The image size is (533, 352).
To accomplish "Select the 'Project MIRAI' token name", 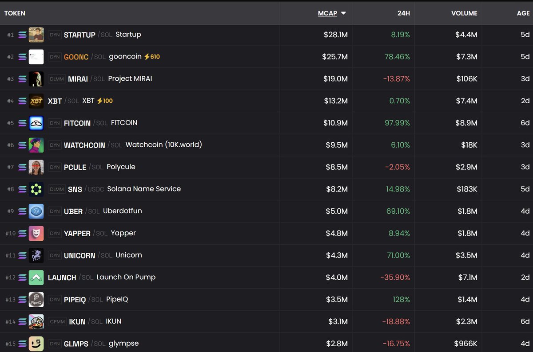I will 130,78.
